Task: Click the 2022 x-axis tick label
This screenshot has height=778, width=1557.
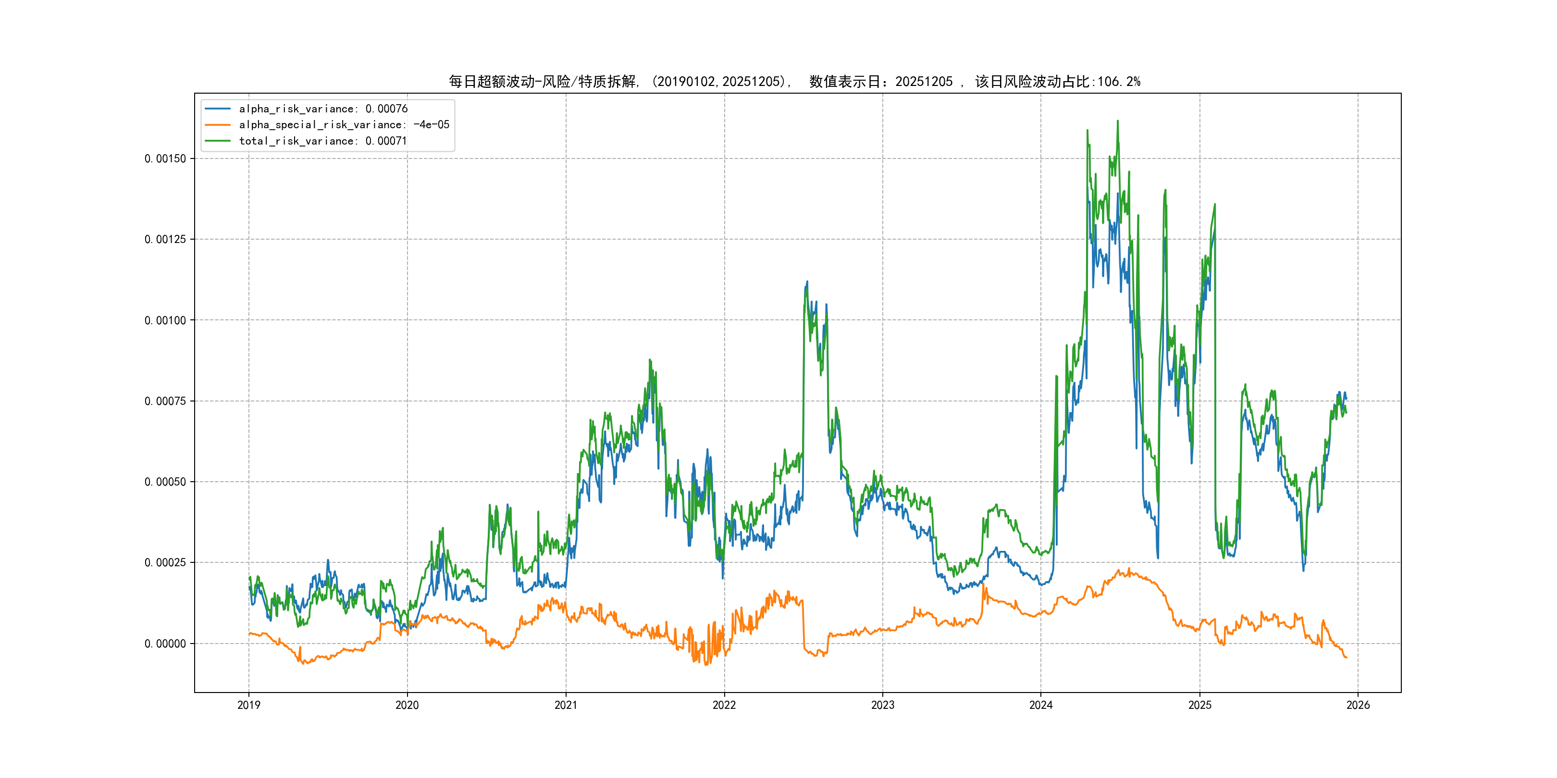Action: tap(724, 705)
